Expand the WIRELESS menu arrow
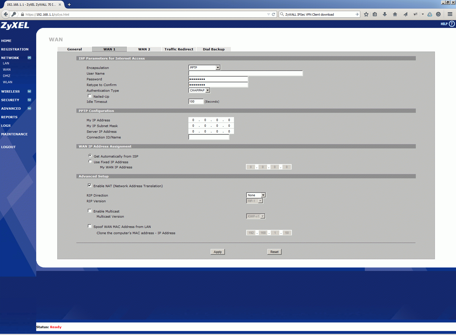 click(29, 91)
